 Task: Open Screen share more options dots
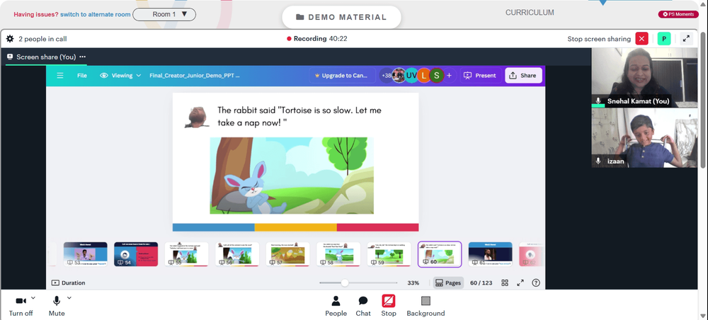[x=83, y=57]
